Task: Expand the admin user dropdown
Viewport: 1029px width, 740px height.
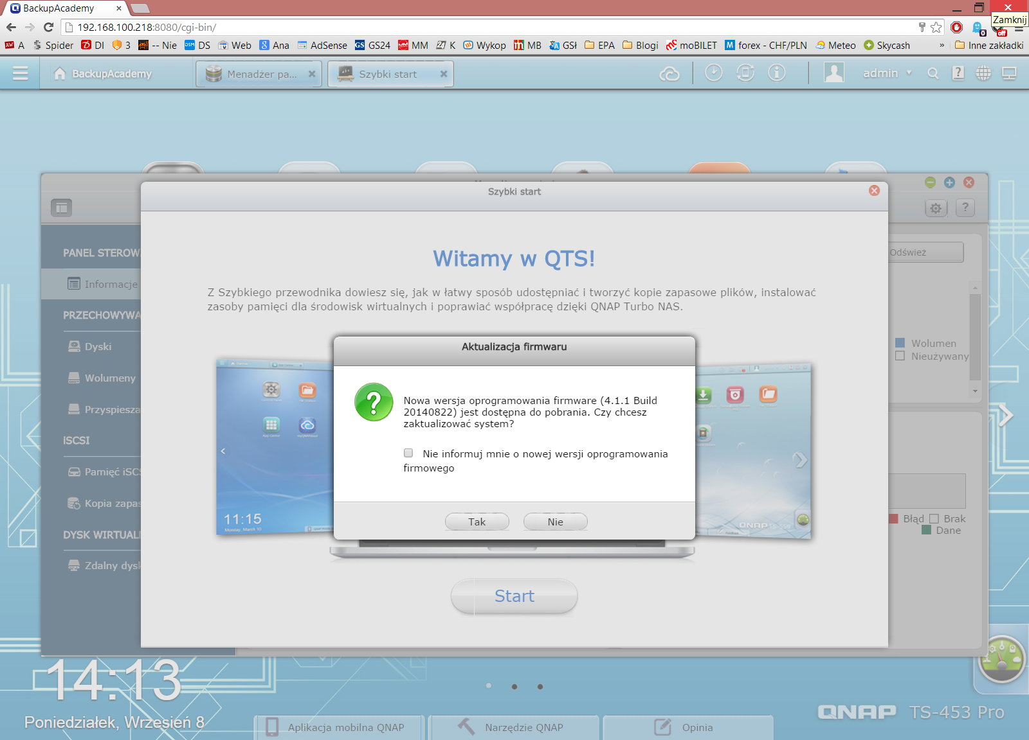Action: point(909,73)
